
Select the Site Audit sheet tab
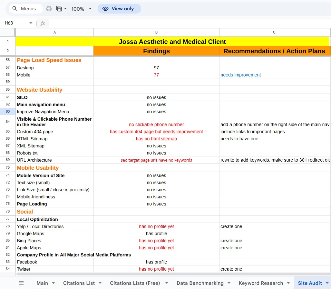click(310, 283)
